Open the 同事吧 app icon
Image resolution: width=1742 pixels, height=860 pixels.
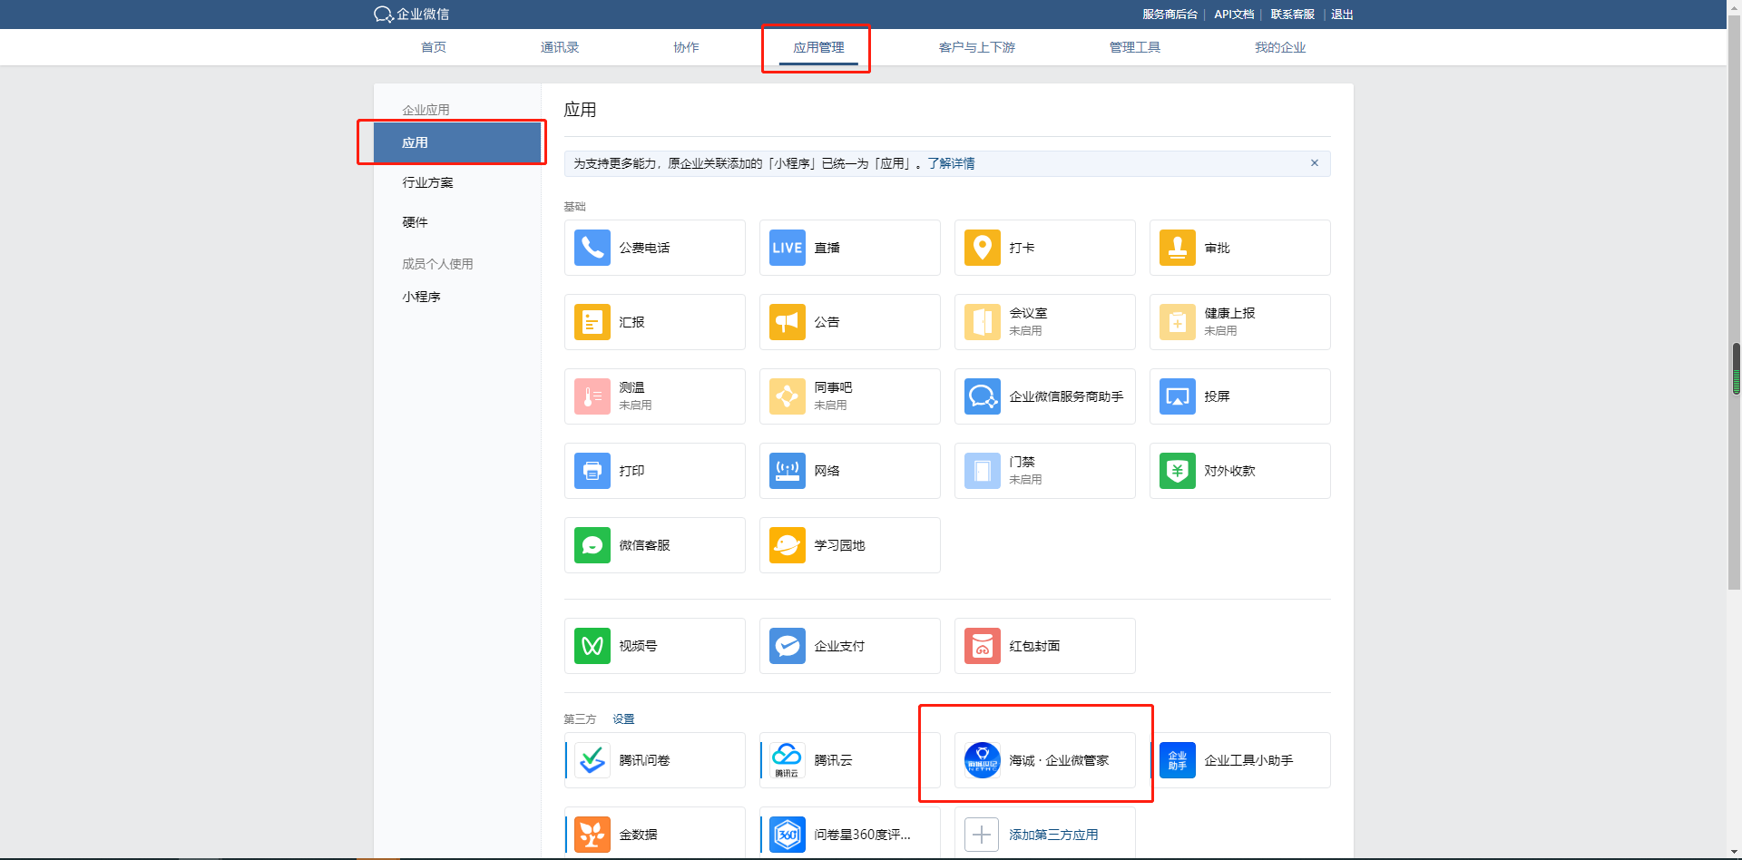(x=787, y=396)
